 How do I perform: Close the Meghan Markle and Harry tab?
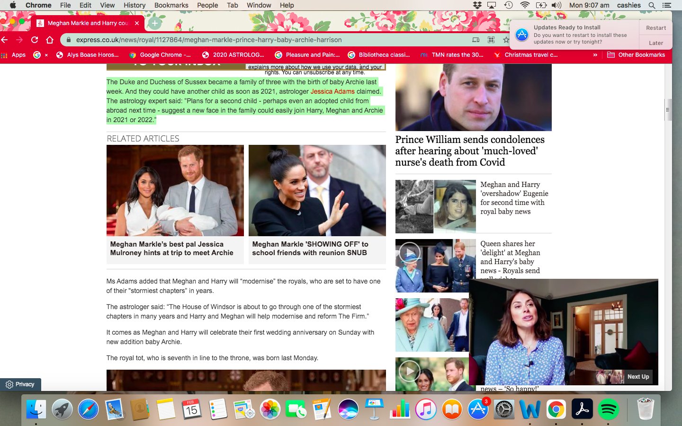click(x=137, y=23)
